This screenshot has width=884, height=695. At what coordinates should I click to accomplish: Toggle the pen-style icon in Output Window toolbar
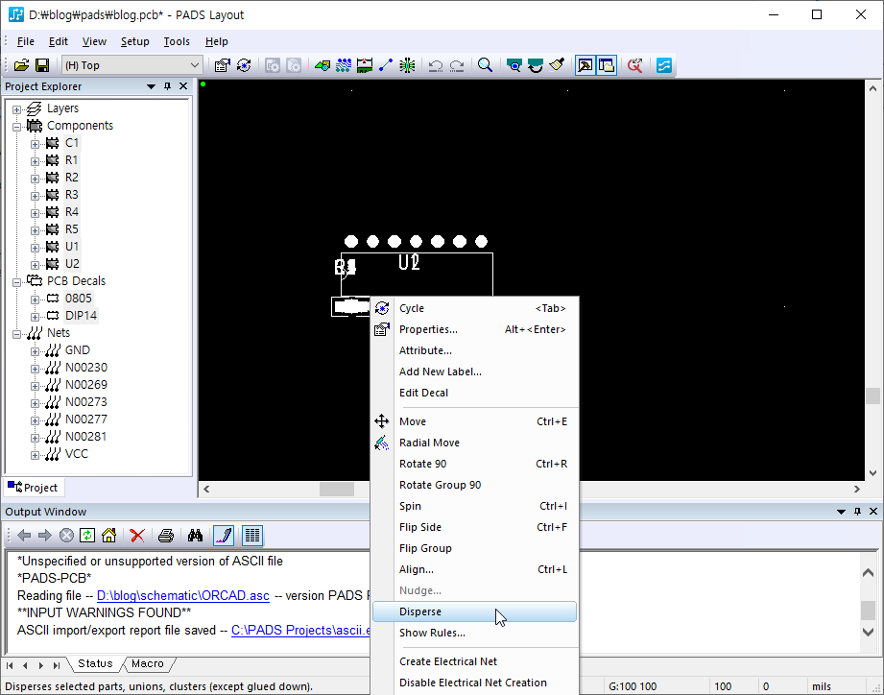point(224,535)
